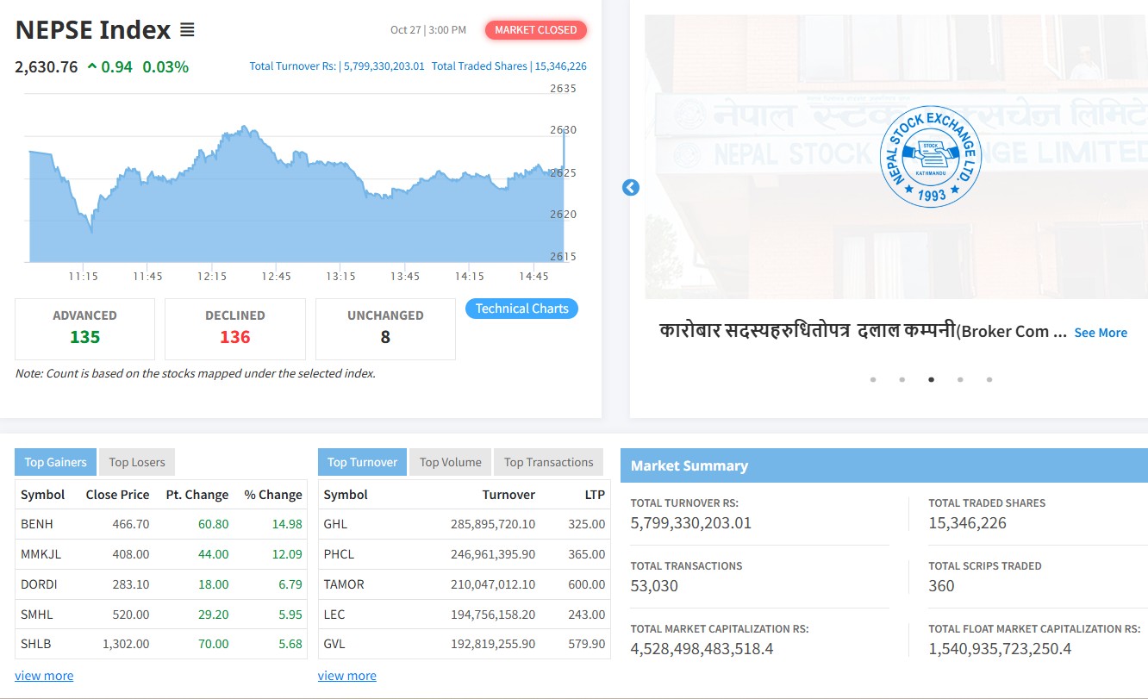Open the index list menu icon beside NEPSE Index
Viewport: 1148px width, 699px height.
tap(187, 30)
